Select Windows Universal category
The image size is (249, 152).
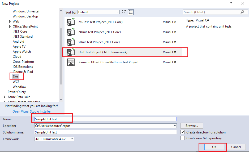(x=26, y=11)
